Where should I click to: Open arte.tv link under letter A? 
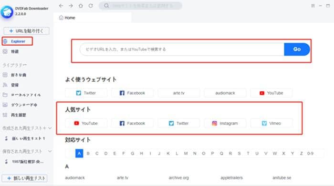pyautogui.click(x=123, y=178)
